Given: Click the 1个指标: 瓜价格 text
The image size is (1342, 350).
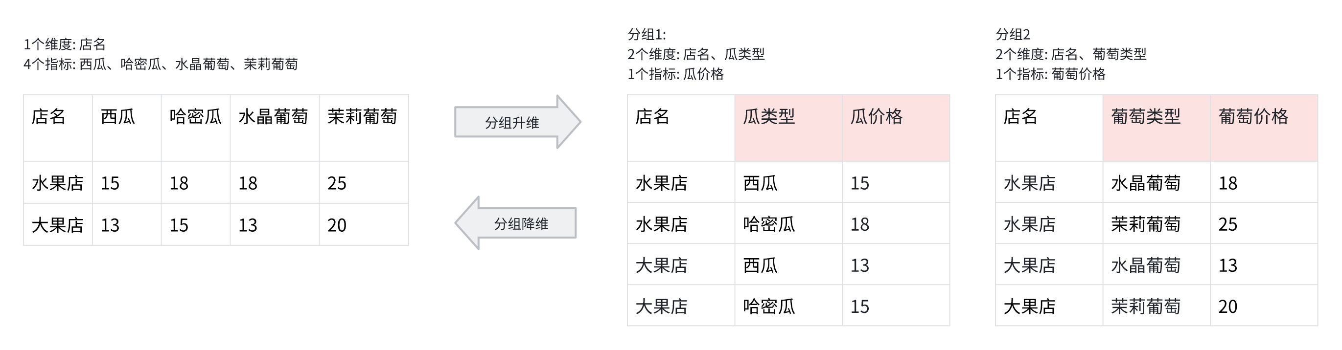Looking at the screenshot, I should (x=675, y=74).
